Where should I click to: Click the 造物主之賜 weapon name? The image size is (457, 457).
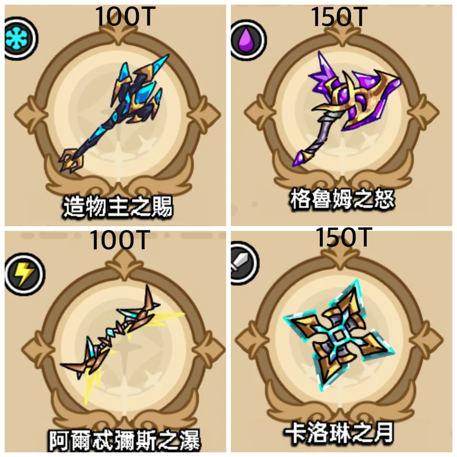[118, 206]
